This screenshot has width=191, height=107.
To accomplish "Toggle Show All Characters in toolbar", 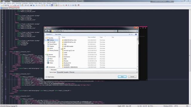I will (x=50, y=5).
